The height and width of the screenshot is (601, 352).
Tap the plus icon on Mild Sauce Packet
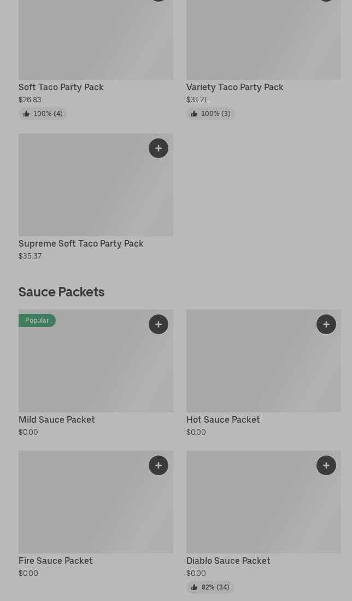coord(159,324)
